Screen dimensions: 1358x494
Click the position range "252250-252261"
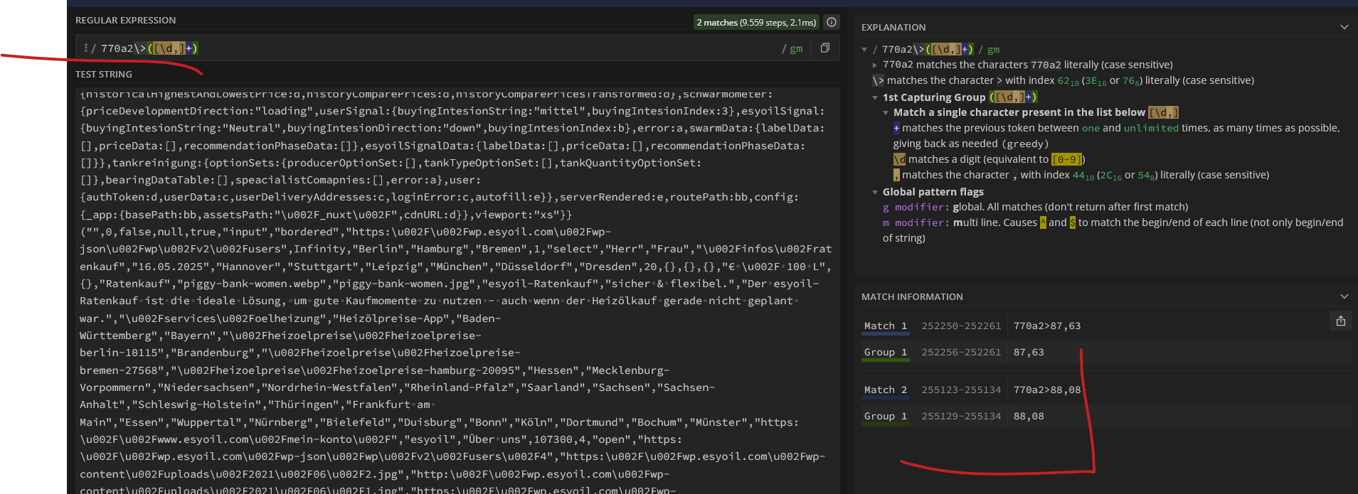[x=961, y=326]
